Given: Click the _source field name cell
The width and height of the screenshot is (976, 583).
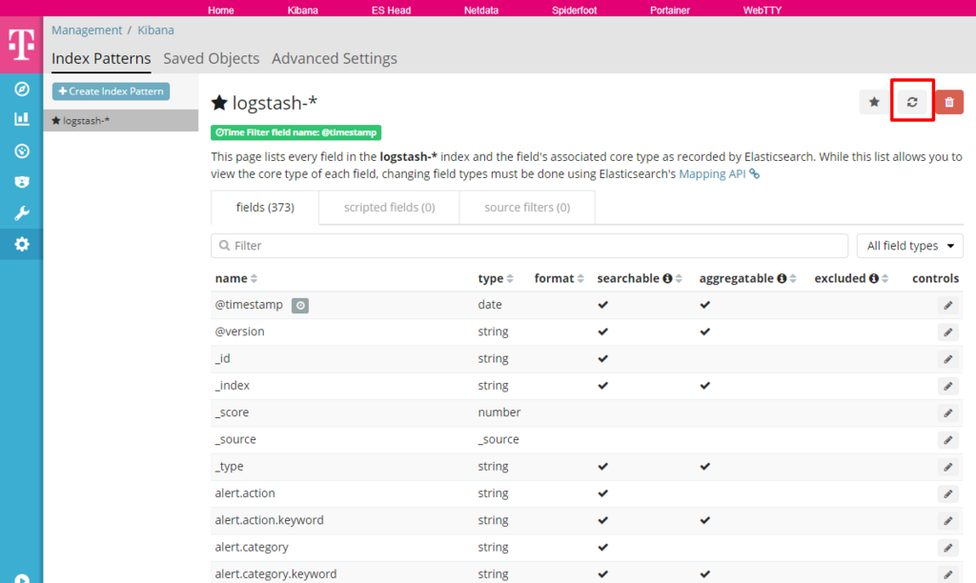Looking at the screenshot, I should (x=235, y=439).
